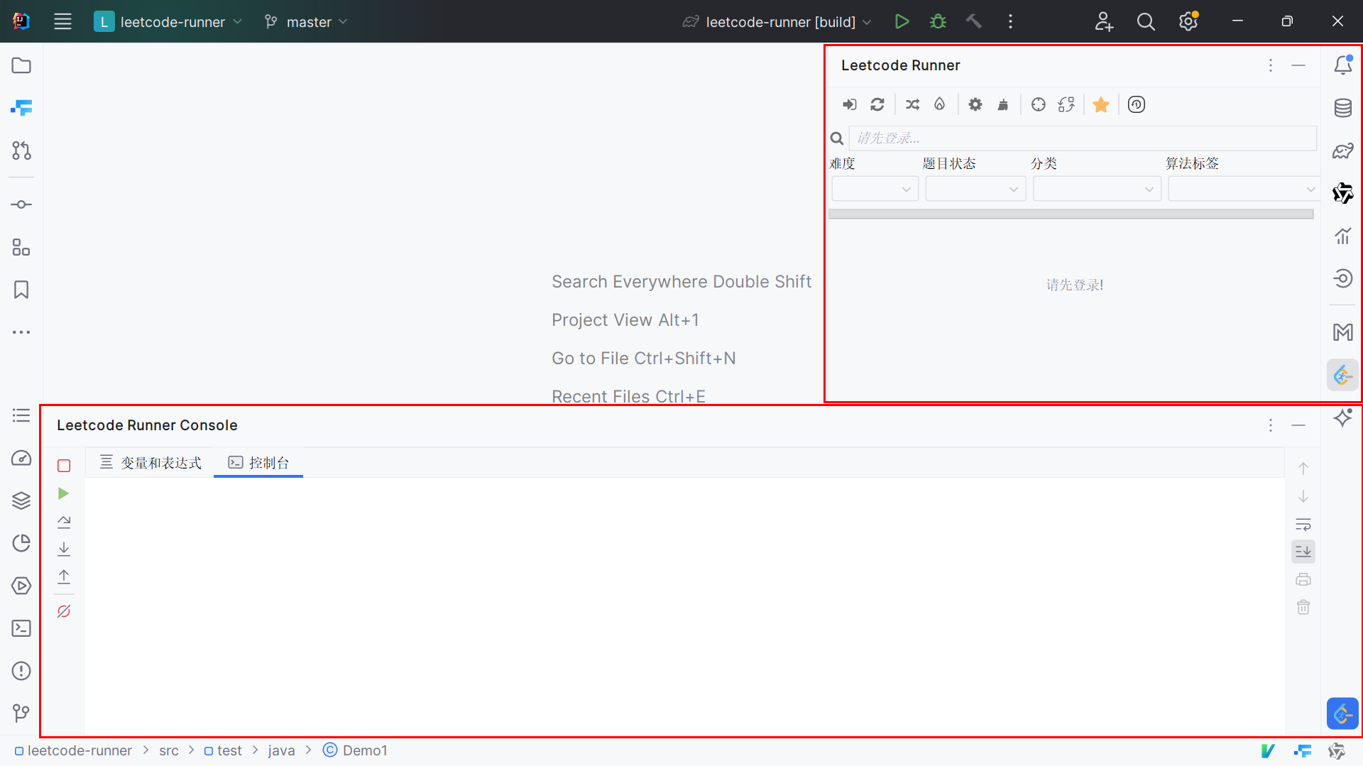Click the leetcode-runner project name button
The width and height of the screenshot is (1363, 766).
pyautogui.click(x=169, y=22)
